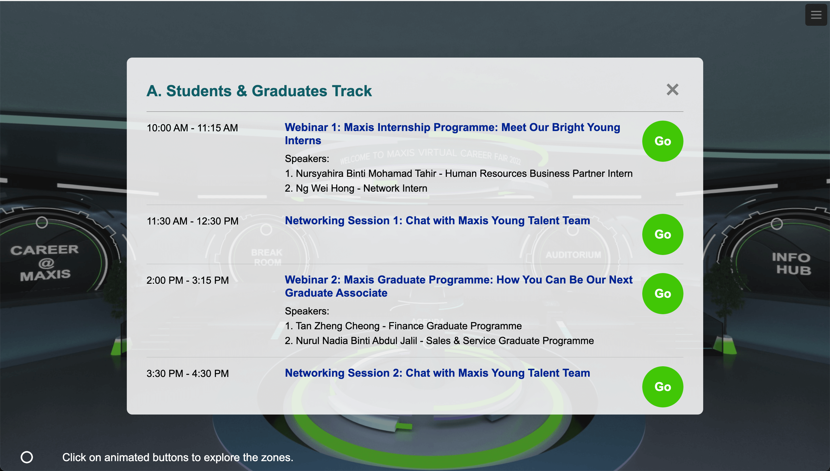Viewport: 830px width, 471px height.
Task: Open Networking Session 2 title link
Action: point(437,373)
